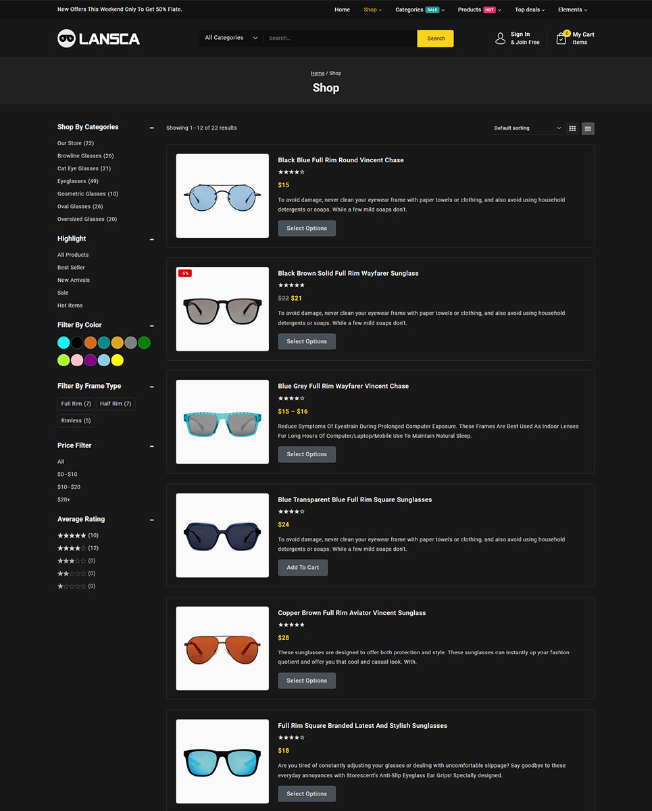Screen dimensions: 652x811
Task: Open the Elements menu
Action: pos(572,10)
